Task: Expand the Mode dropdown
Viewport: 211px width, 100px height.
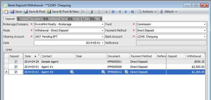Action: point(103,31)
